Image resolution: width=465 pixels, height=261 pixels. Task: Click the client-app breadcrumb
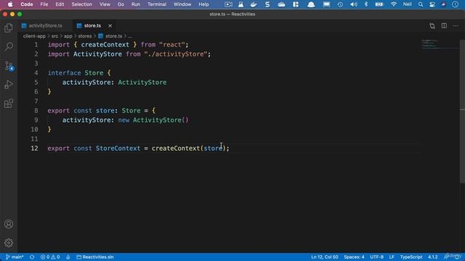click(34, 36)
